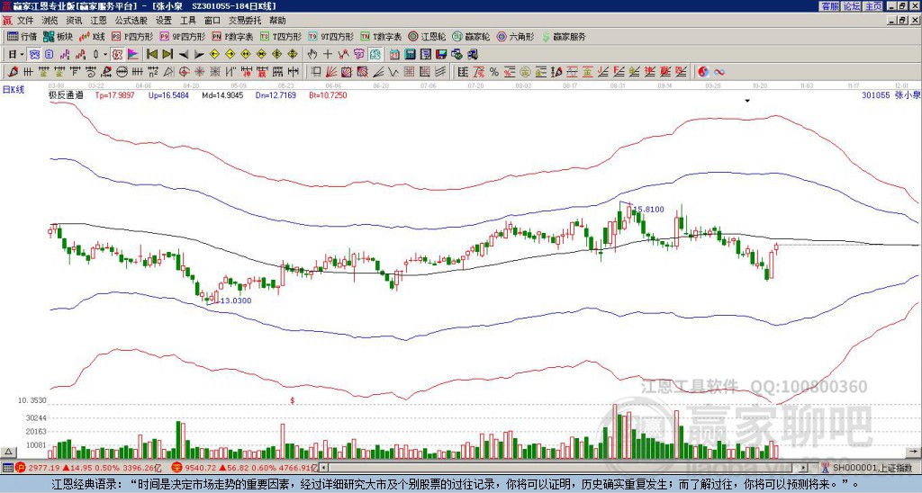
Task: Open the 公式选股 menu
Action: point(131,21)
